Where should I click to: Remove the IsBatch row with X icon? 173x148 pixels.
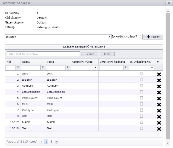click(x=159, y=80)
